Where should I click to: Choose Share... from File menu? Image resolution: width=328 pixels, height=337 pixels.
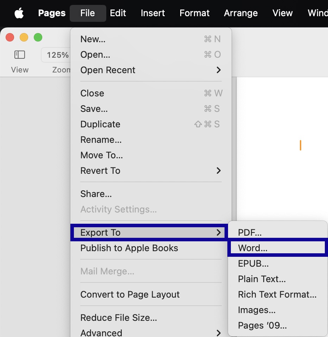pyautogui.click(x=151, y=194)
